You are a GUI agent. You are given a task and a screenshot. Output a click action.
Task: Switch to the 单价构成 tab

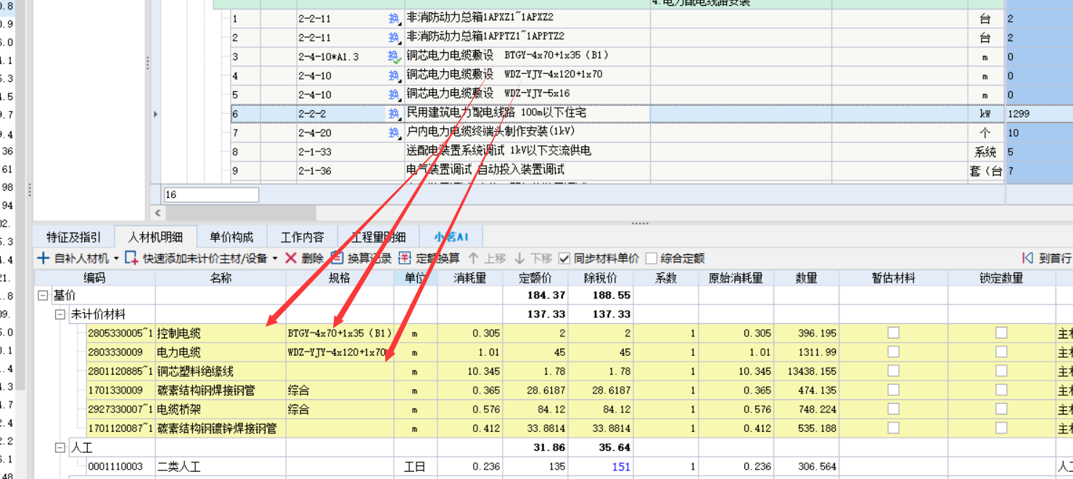click(x=231, y=237)
